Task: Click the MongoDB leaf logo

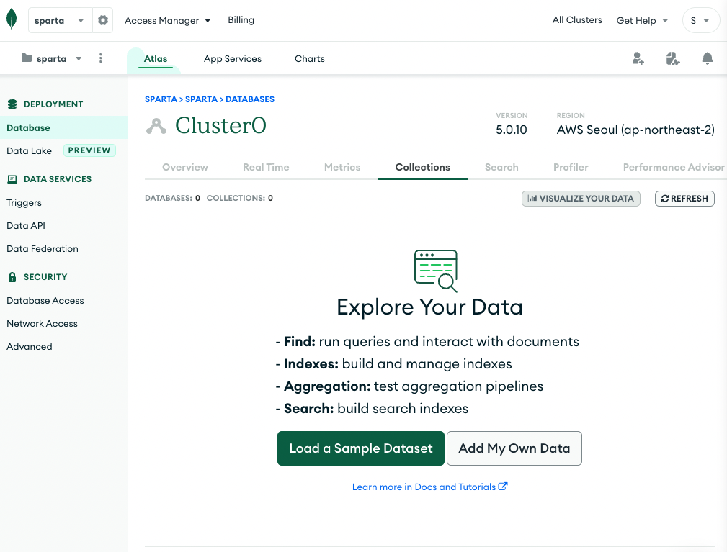Action: [x=12, y=19]
